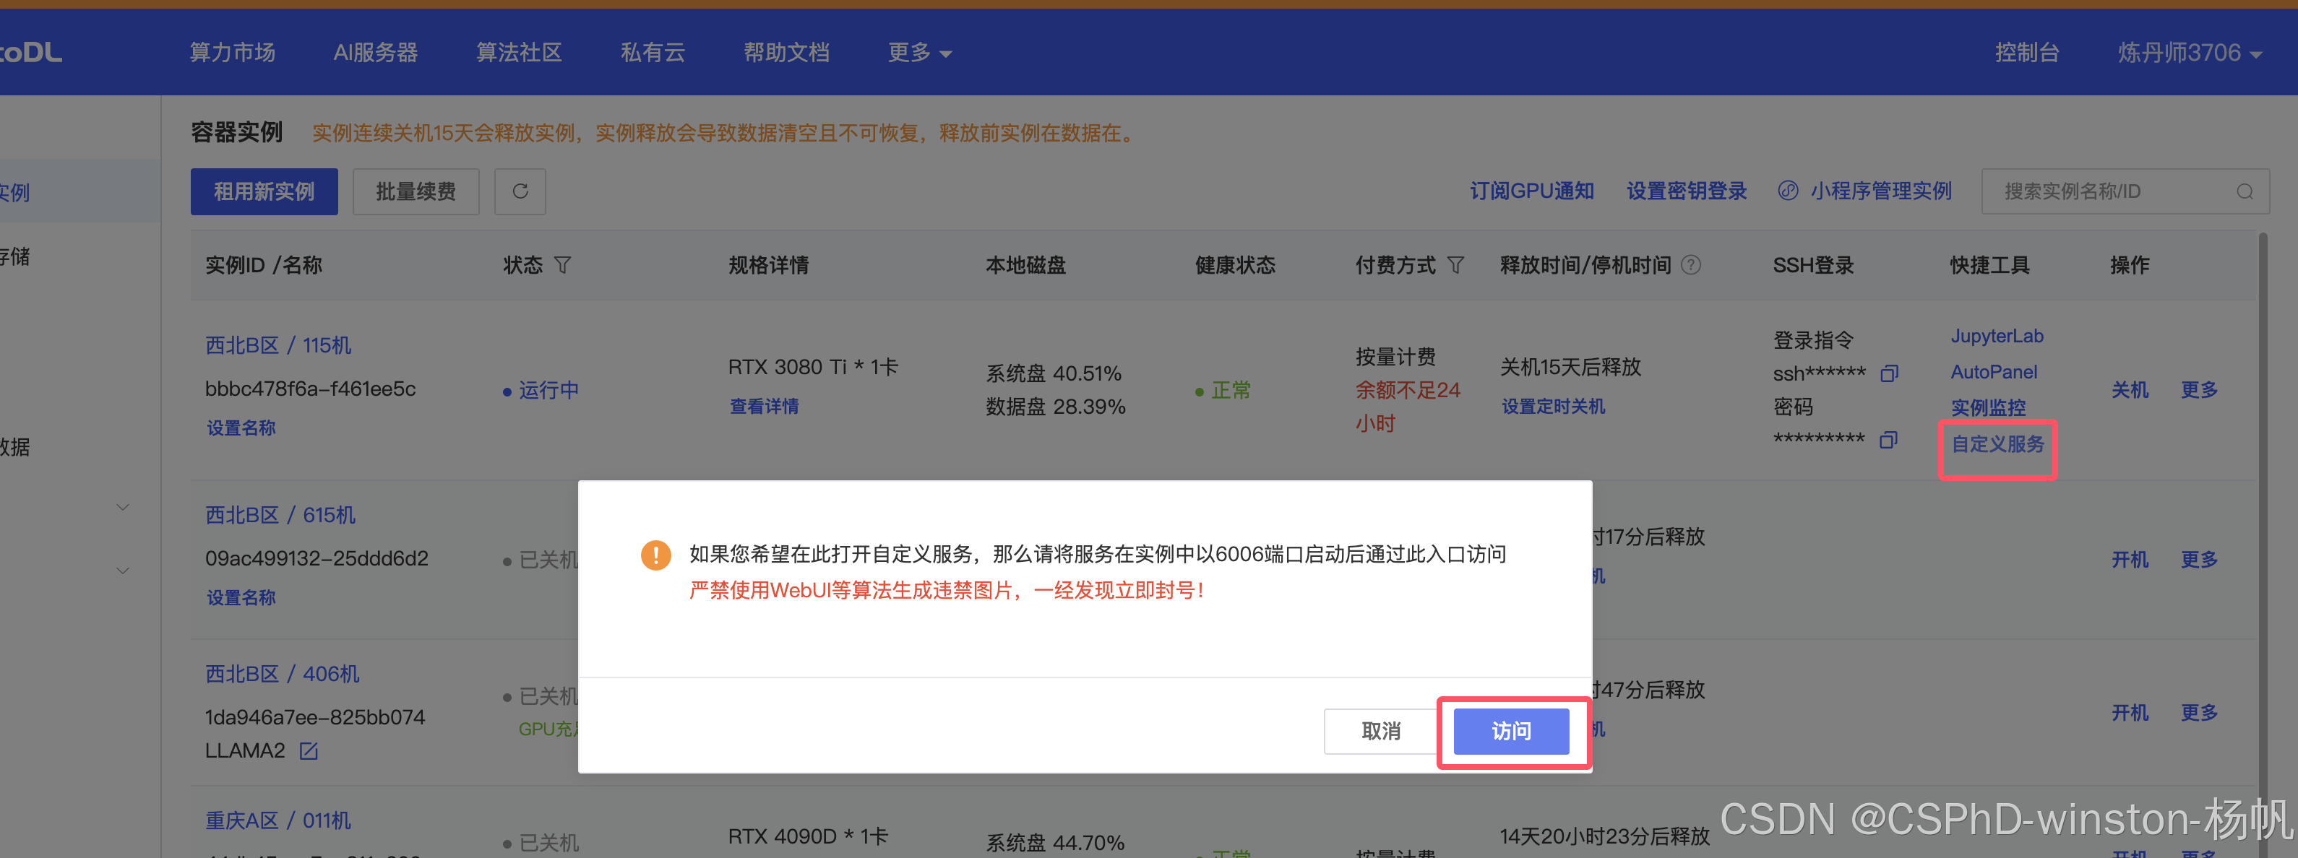Click the 租用新实例 button
Viewport: 2298px width, 858px height.
(264, 191)
